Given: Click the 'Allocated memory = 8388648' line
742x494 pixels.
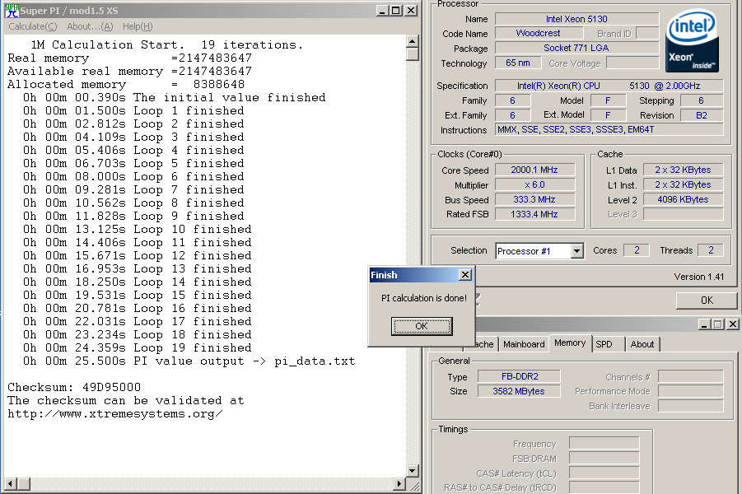Looking at the screenshot, I should click(x=126, y=84).
